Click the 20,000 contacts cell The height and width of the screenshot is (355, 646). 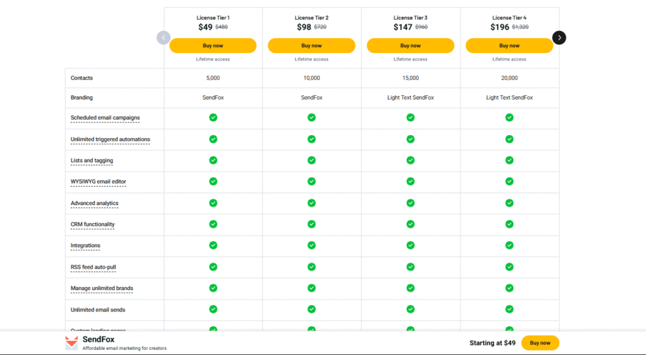click(509, 78)
